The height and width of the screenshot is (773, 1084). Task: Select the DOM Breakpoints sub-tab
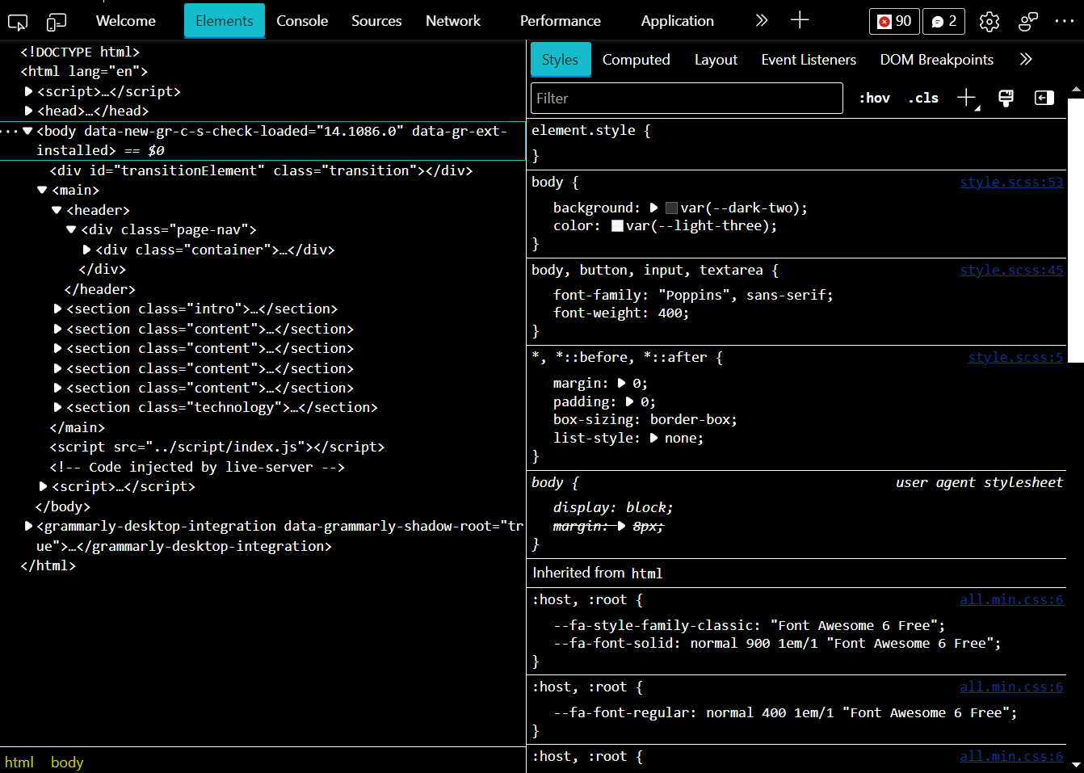pos(937,60)
